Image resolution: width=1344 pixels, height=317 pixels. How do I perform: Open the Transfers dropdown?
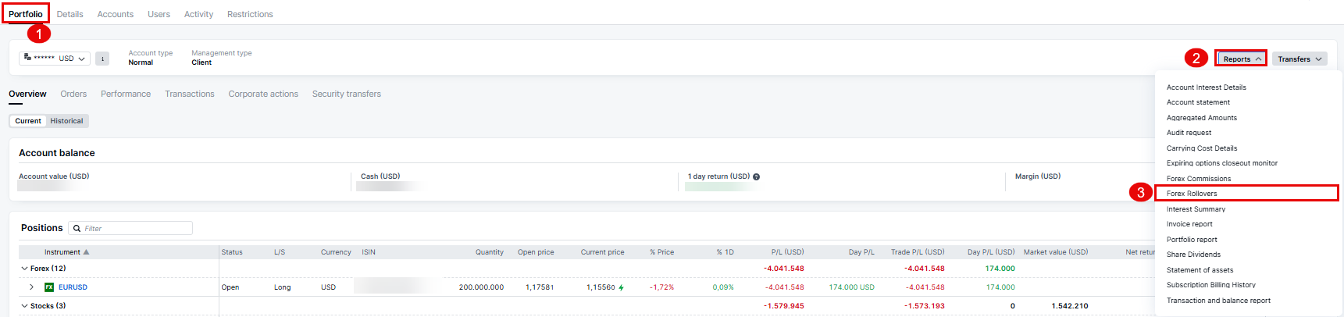point(1299,59)
